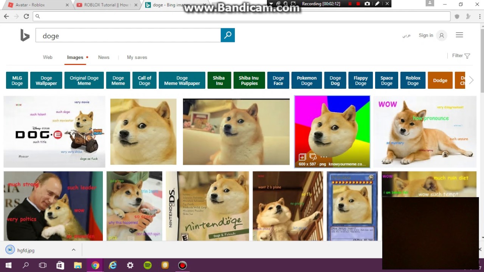484x272 pixels.
Task: Open the Disney Pixar DOG-E image
Action: [x=54, y=131]
